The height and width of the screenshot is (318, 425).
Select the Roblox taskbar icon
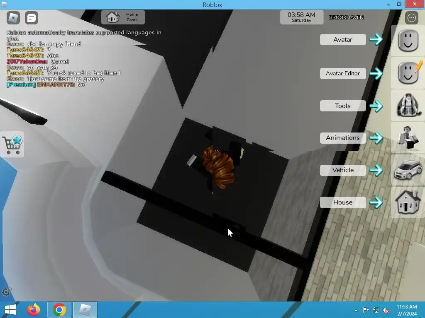pos(85,310)
